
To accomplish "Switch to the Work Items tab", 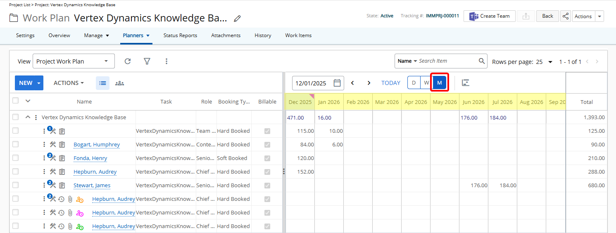I will [298, 35].
